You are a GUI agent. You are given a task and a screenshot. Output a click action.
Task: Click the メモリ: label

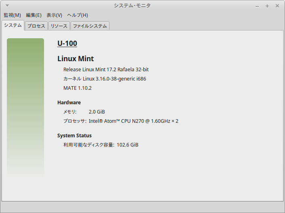pyautogui.click(x=70, y=112)
